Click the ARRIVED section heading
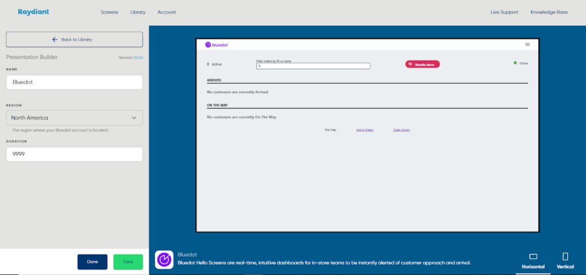The width and height of the screenshot is (586, 275). pyautogui.click(x=214, y=80)
